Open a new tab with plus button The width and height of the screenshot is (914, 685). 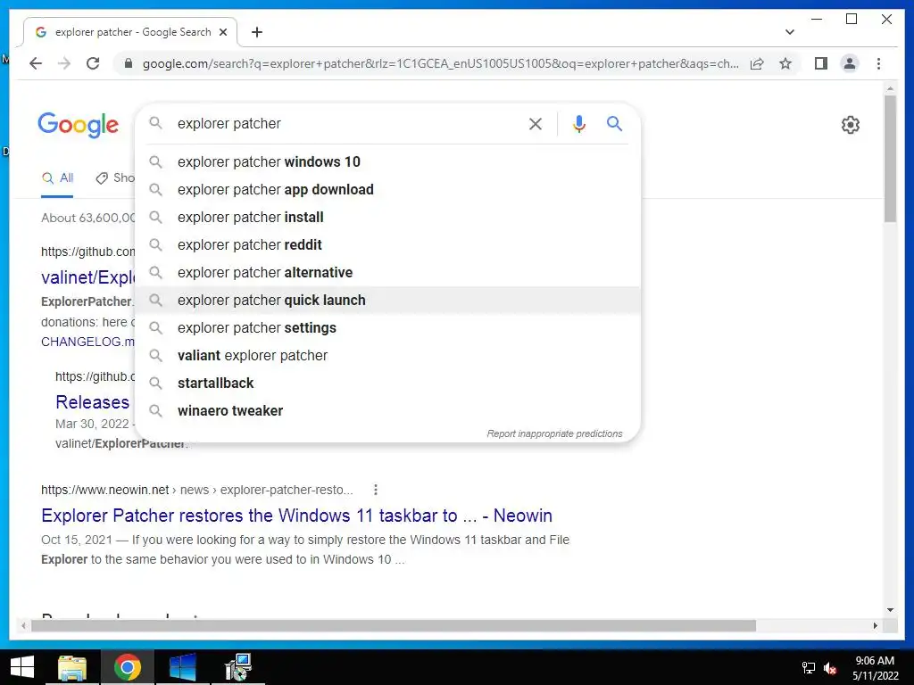click(x=257, y=32)
